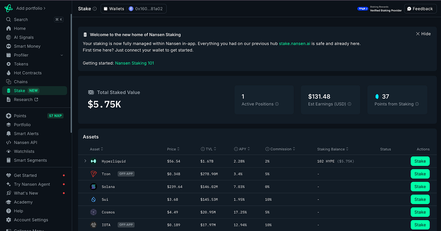Click Stake button for Cosmos

click(x=420, y=212)
